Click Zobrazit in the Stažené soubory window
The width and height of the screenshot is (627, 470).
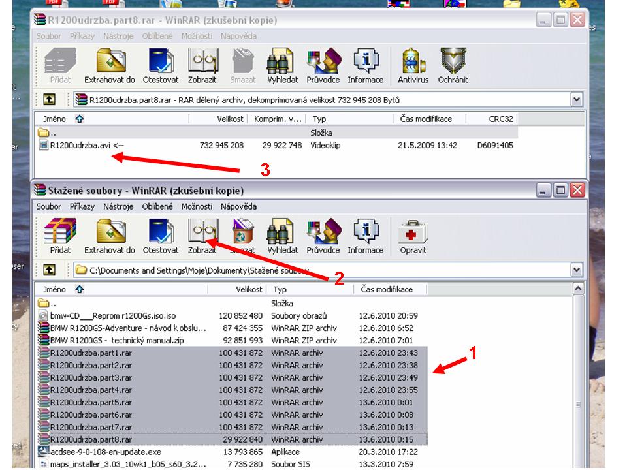[202, 236]
